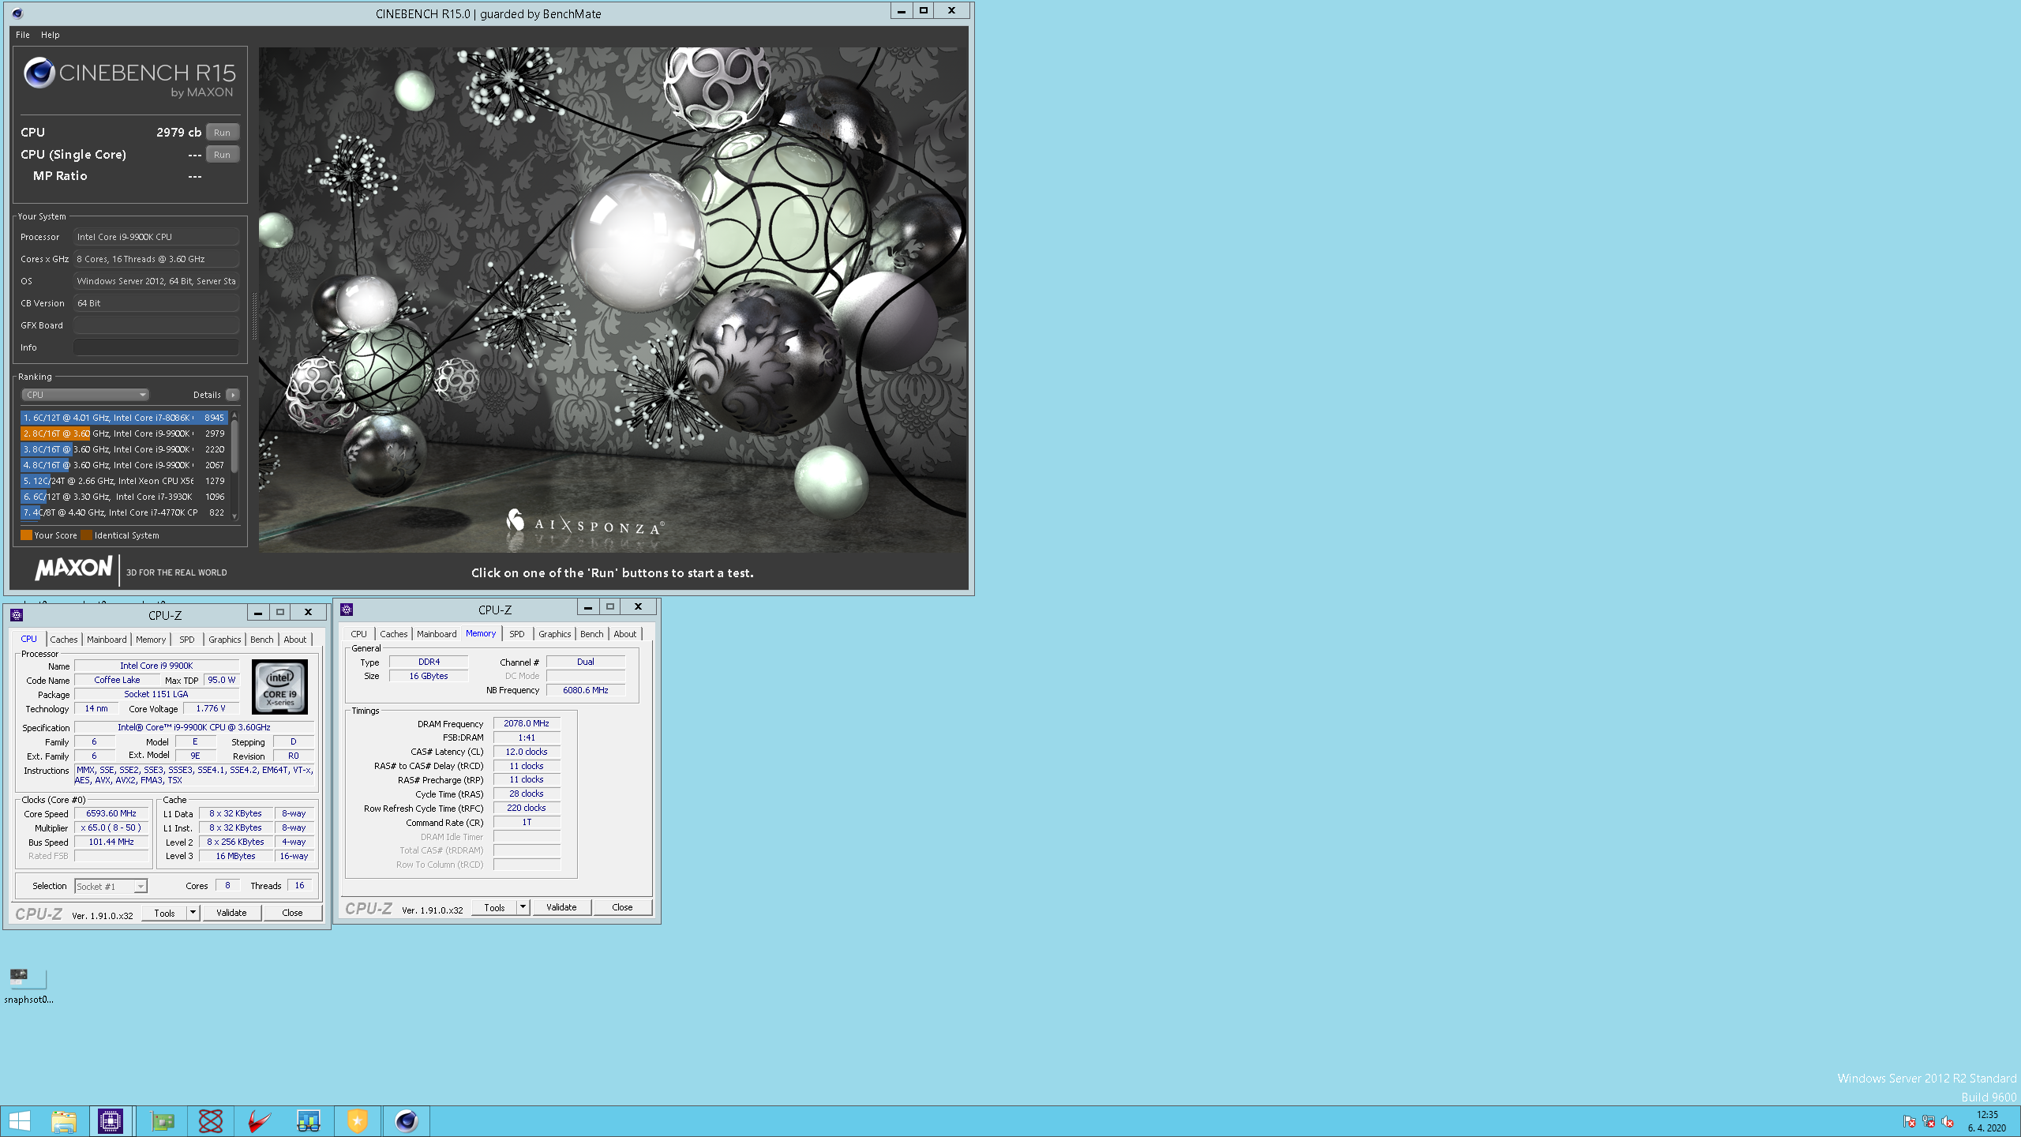
Task: Switch to CPU tab in right CPU-Z window
Action: (359, 634)
